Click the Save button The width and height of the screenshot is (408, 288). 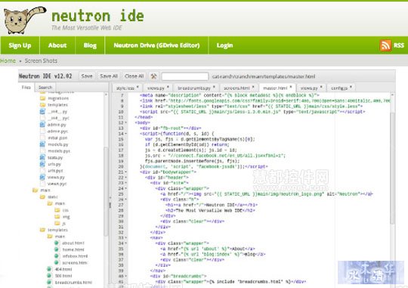[x=87, y=76]
